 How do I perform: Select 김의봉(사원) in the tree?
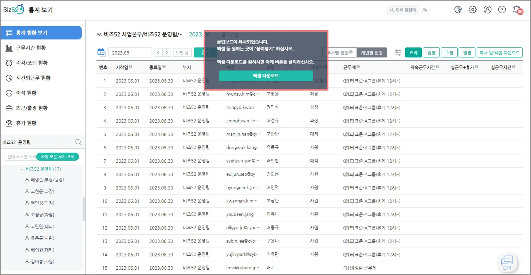click(x=40, y=262)
